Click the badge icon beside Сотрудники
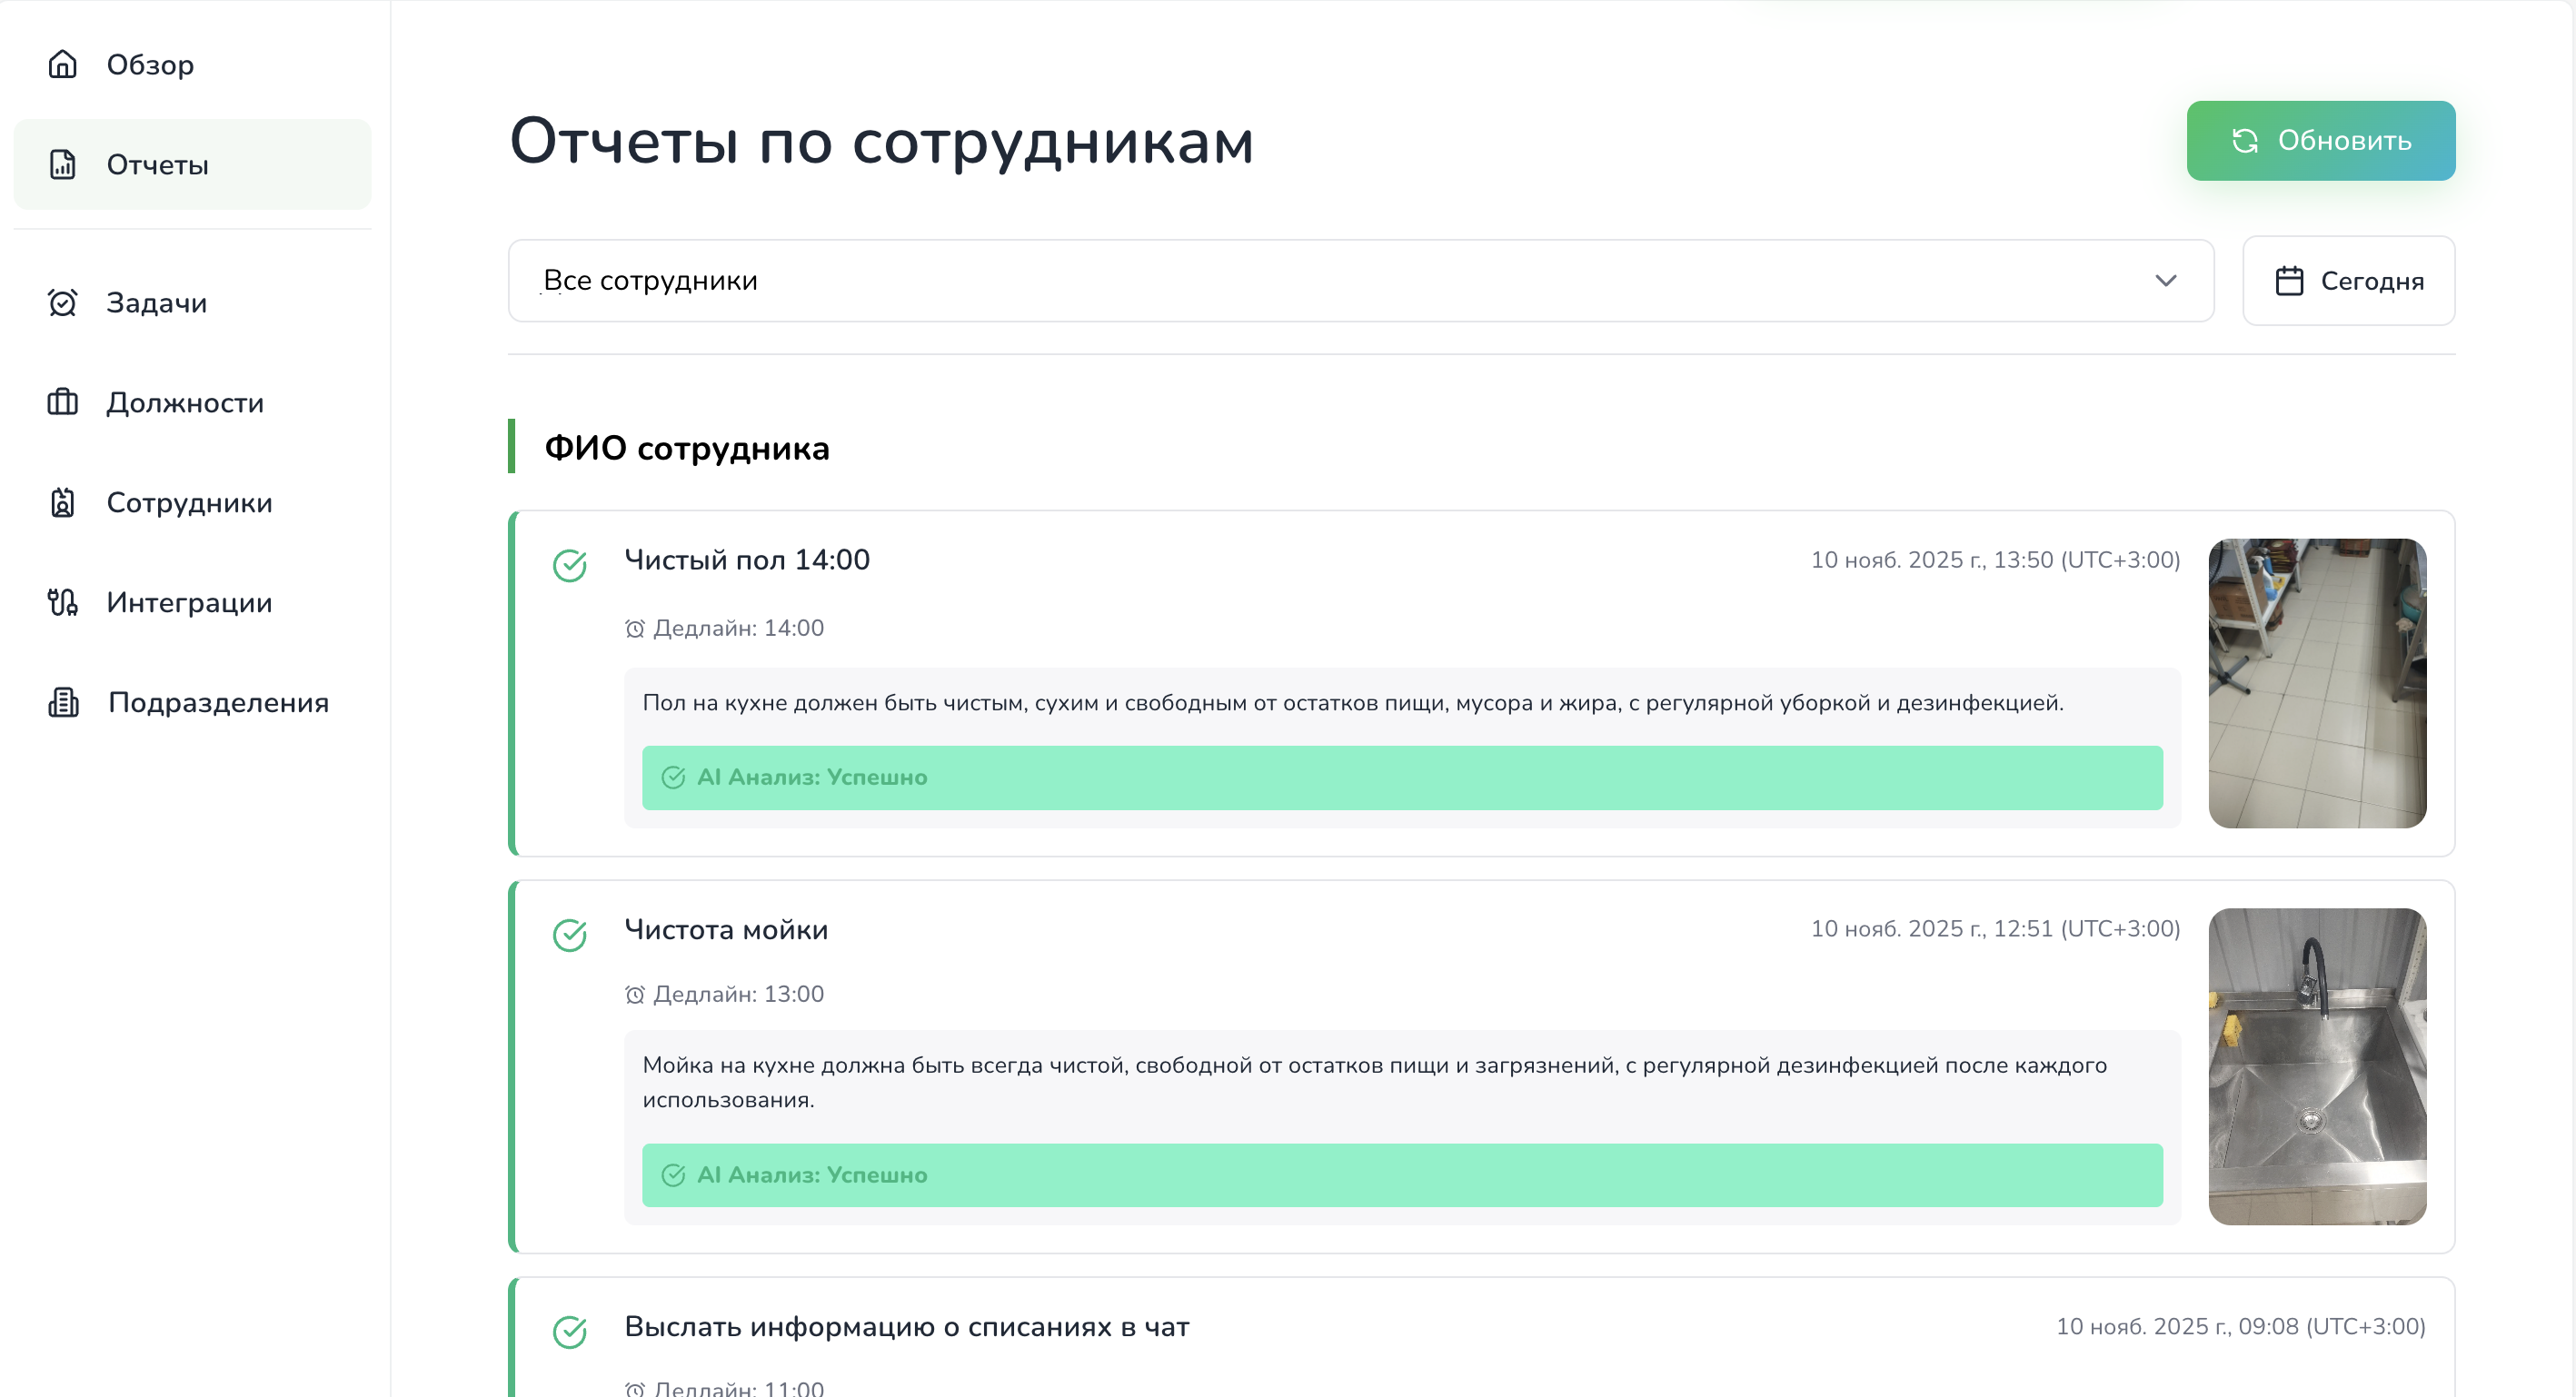Image resolution: width=2576 pixels, height=1397 pixels. click(x=62, y=502)
